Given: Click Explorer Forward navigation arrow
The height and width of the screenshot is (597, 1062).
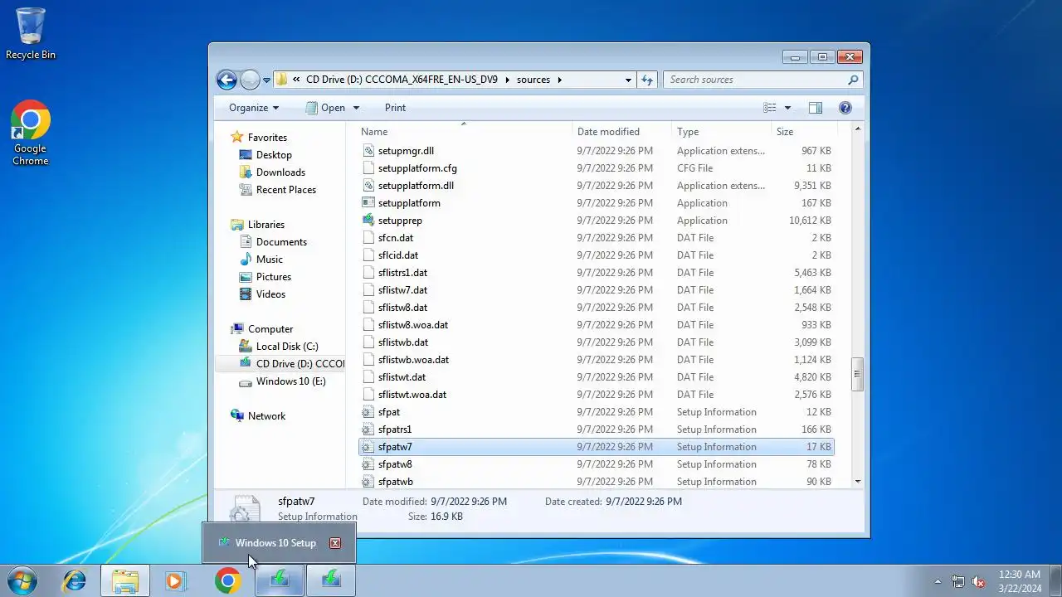Looking at the screenshot, I should point(250,80).
